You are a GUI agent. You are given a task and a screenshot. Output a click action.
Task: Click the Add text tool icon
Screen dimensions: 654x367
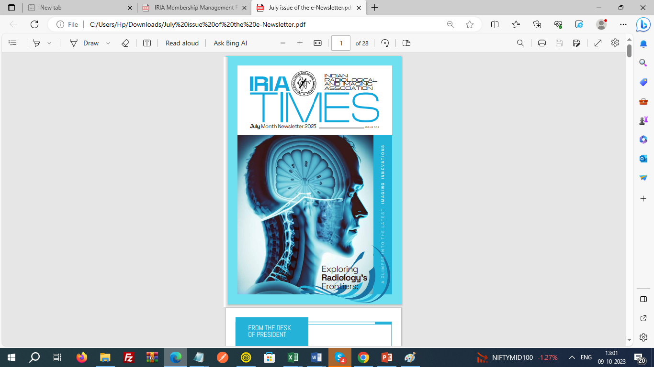pos(147,43)
